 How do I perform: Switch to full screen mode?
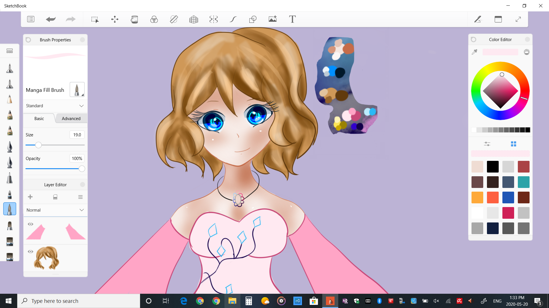(518, 19)
